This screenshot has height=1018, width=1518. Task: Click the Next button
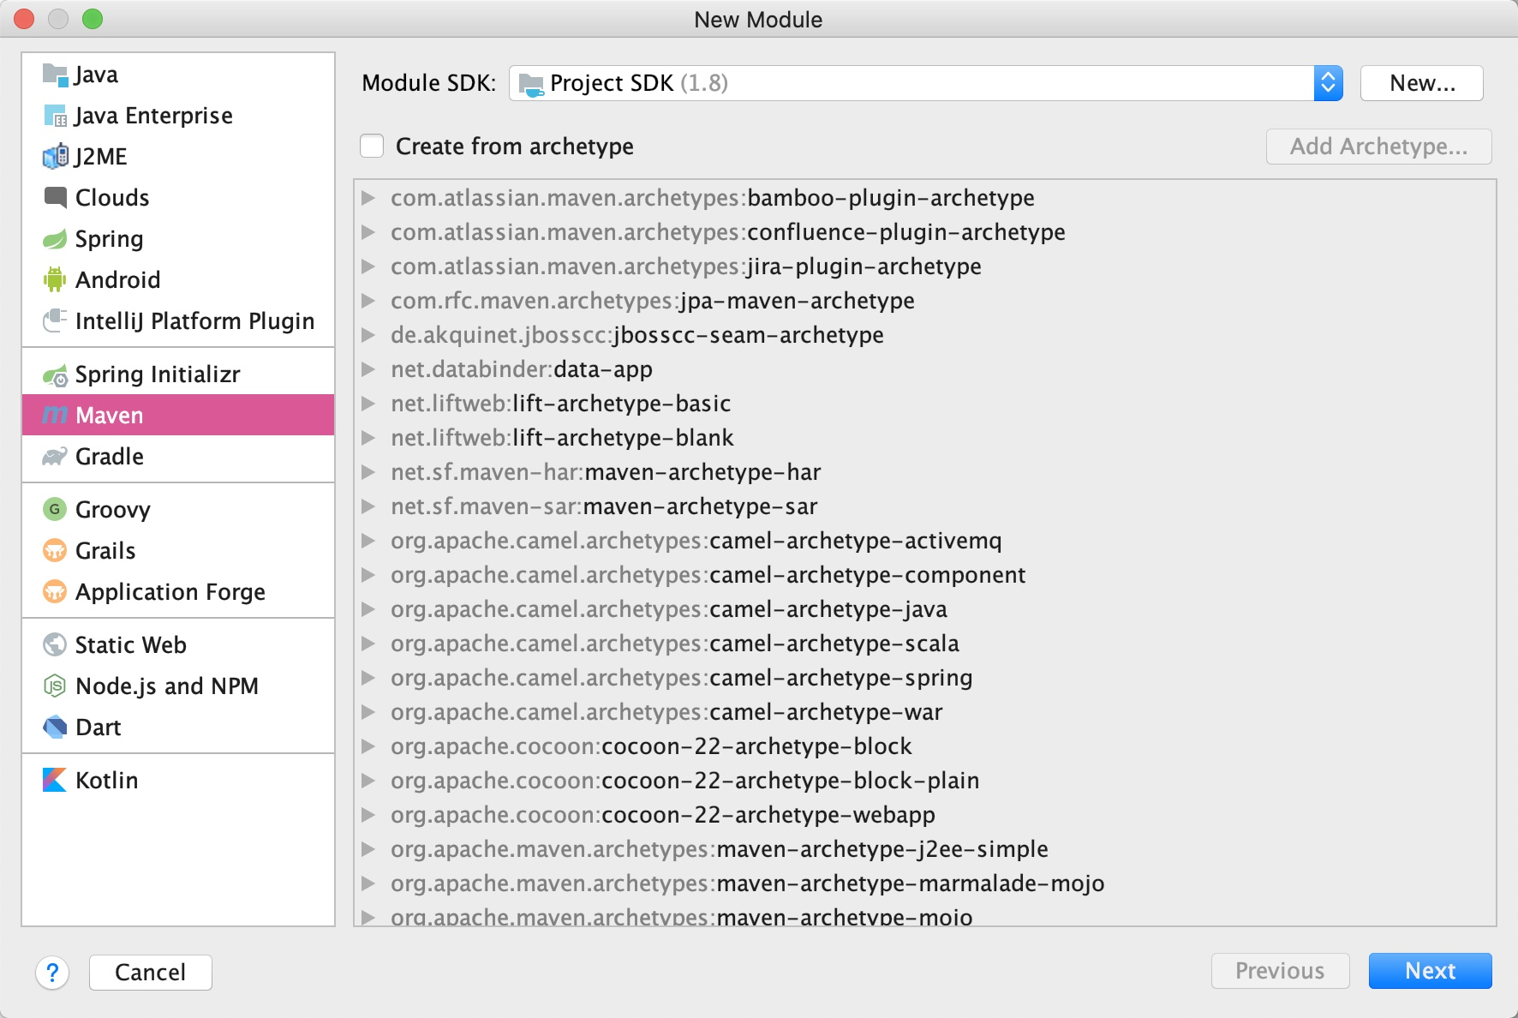(x=1430, y=971)
